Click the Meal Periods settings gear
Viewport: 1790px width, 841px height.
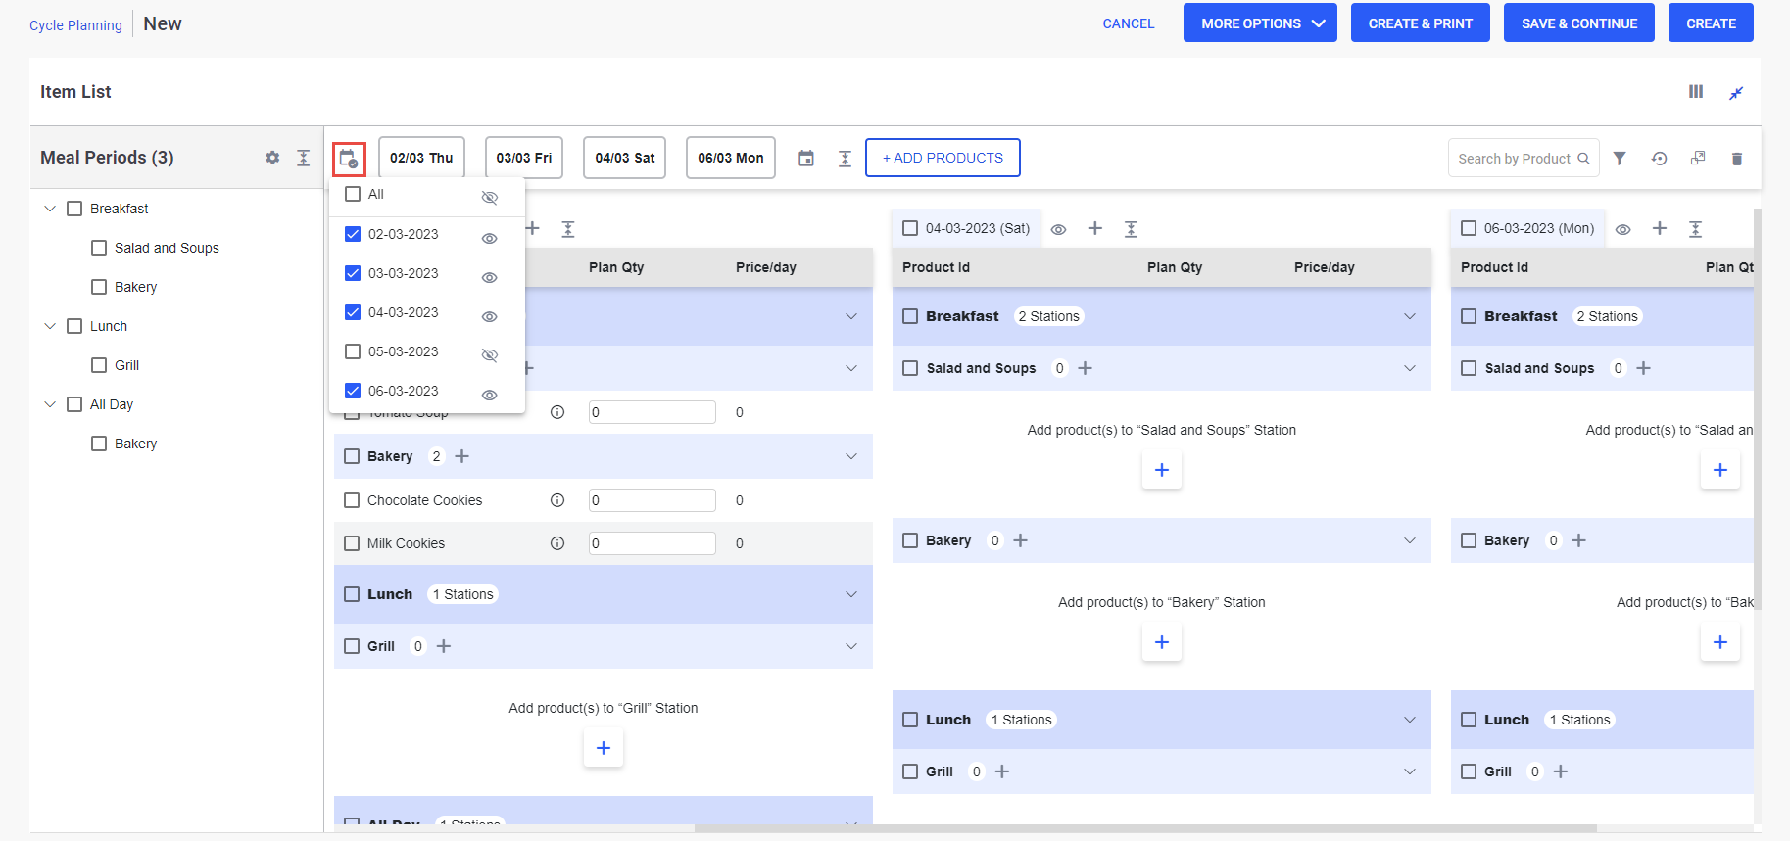(x=272, y=158)
